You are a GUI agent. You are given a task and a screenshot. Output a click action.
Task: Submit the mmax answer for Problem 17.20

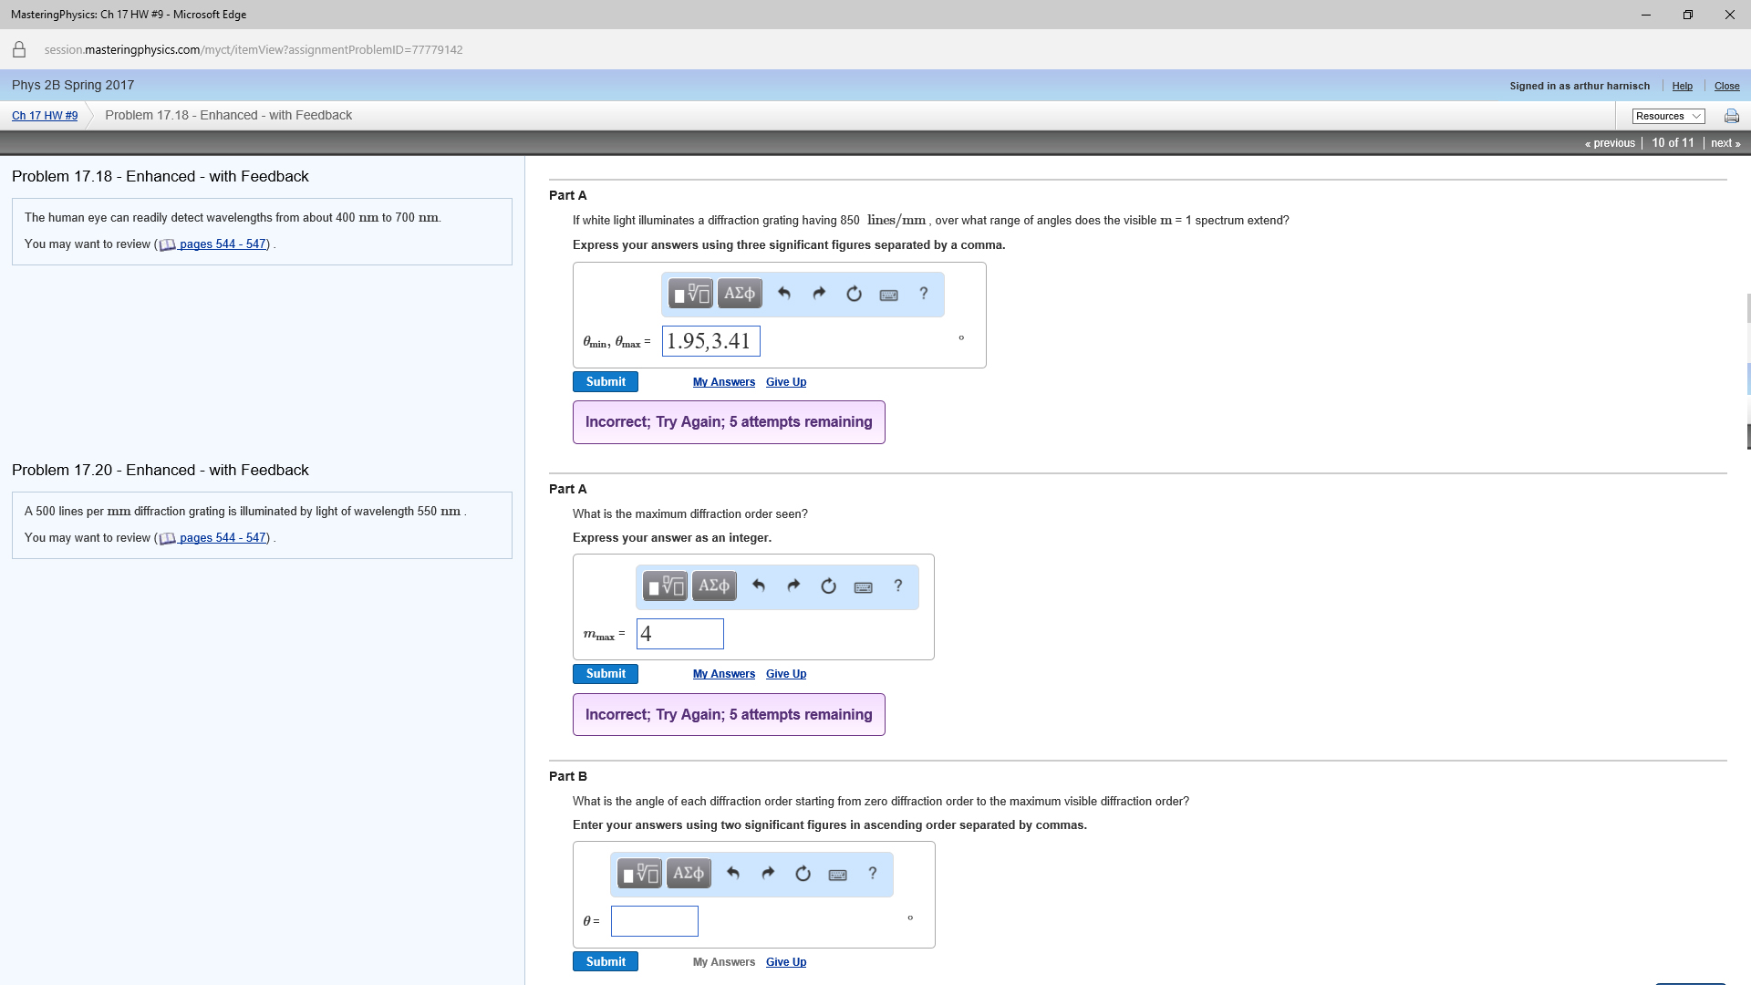coord(606,674)
